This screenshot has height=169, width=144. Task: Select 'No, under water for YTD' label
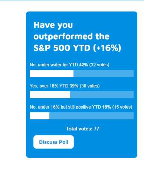coord(54,65)
